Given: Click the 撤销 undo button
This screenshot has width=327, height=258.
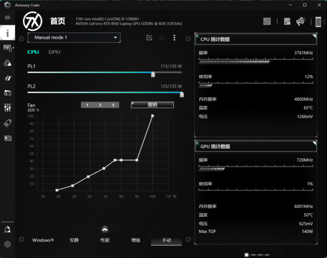Looking at the screenshot, I should [152, 105].
